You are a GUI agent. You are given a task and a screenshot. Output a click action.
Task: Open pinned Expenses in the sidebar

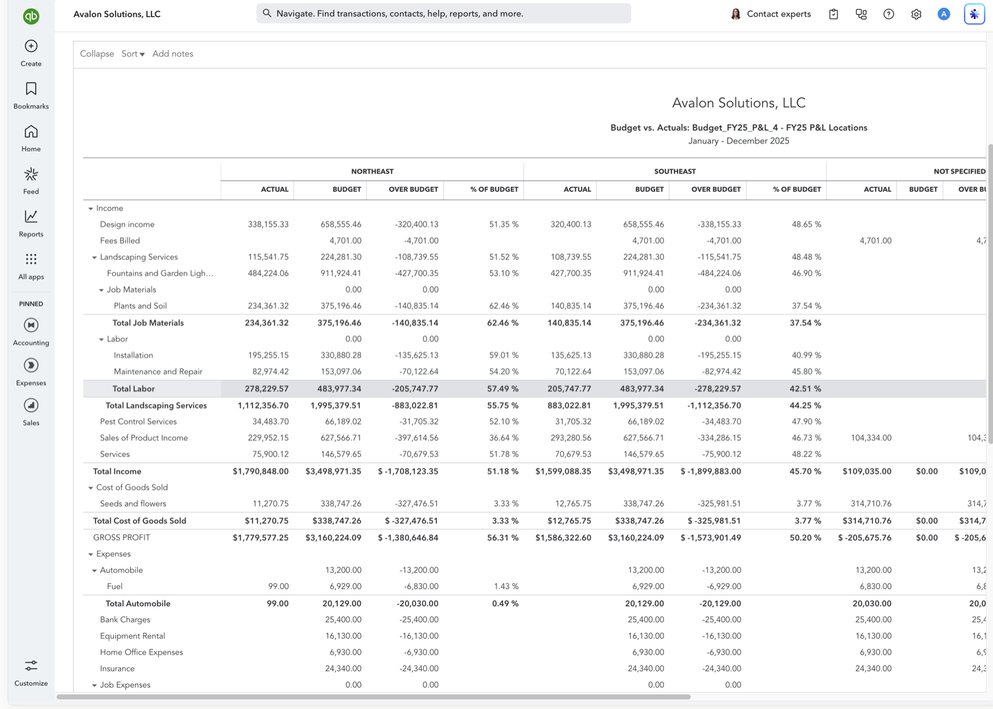[31, 372]
